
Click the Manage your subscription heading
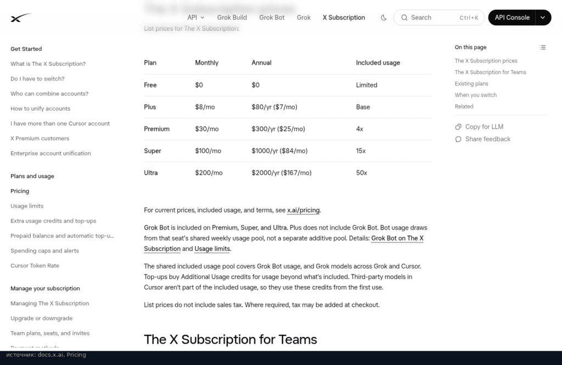pyautogui.click(x=45, y=288)
